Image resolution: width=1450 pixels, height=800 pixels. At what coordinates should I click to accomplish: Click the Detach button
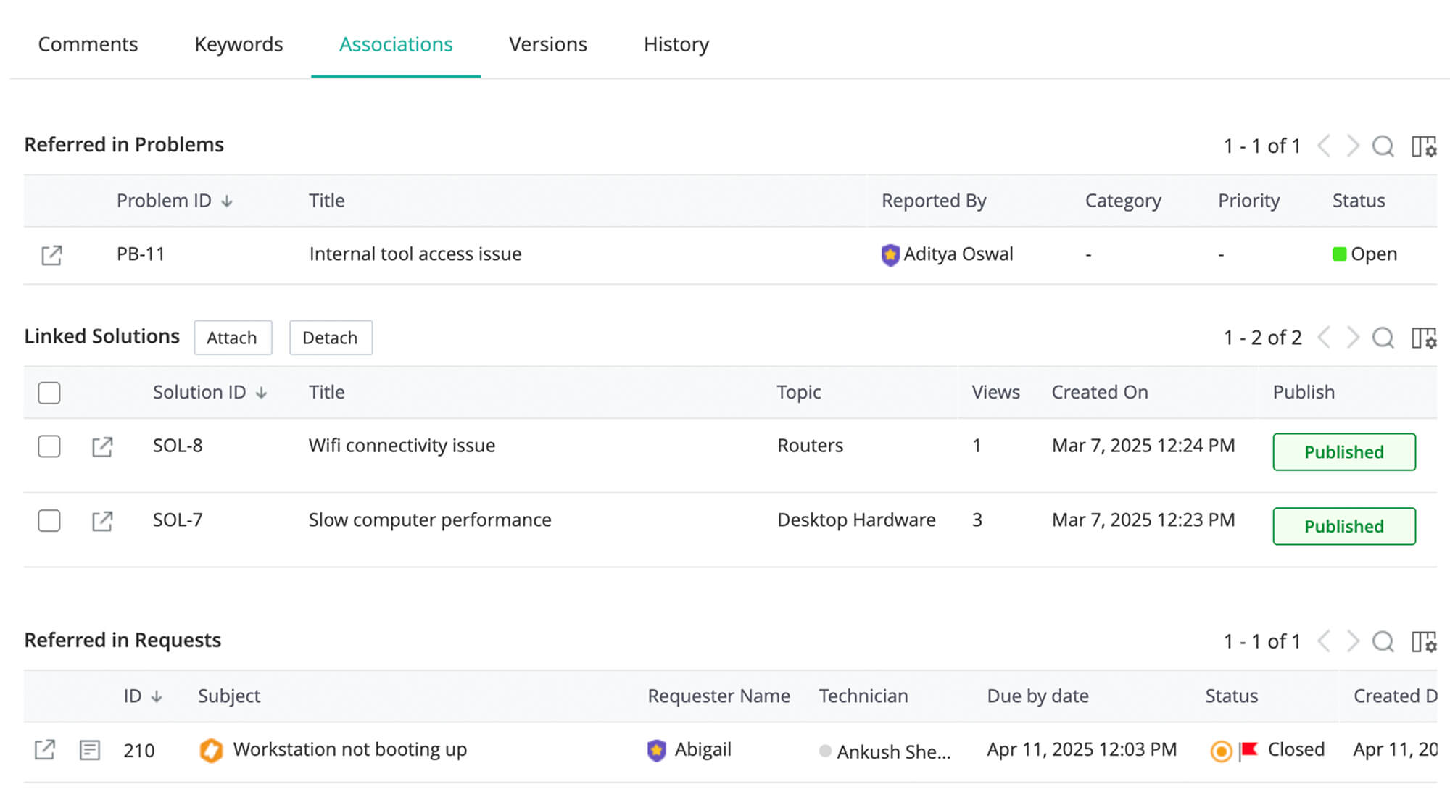pos(331,338)
